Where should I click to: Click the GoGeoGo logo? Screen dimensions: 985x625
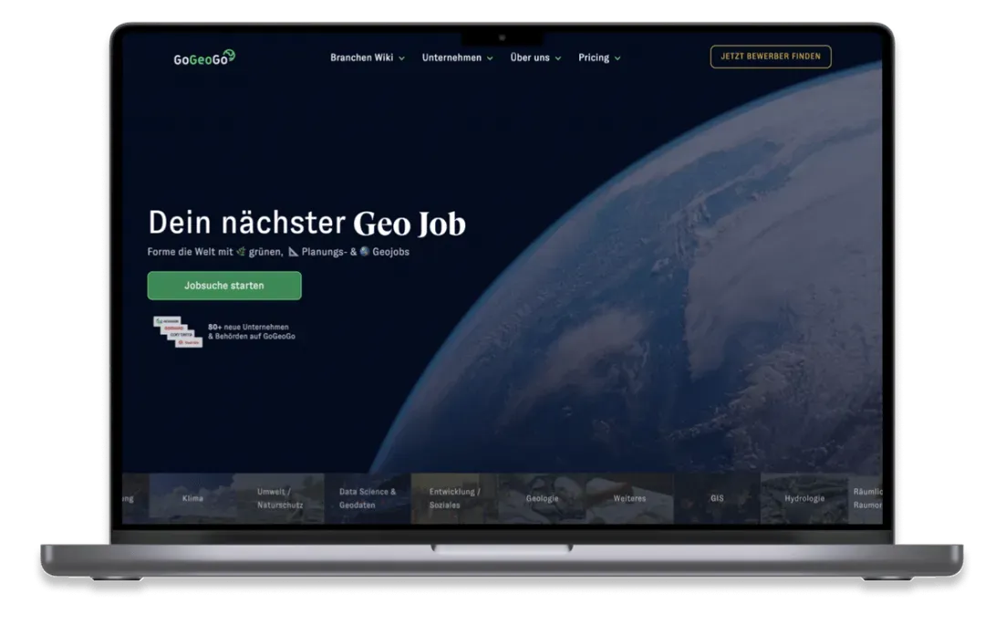[204, 57]
